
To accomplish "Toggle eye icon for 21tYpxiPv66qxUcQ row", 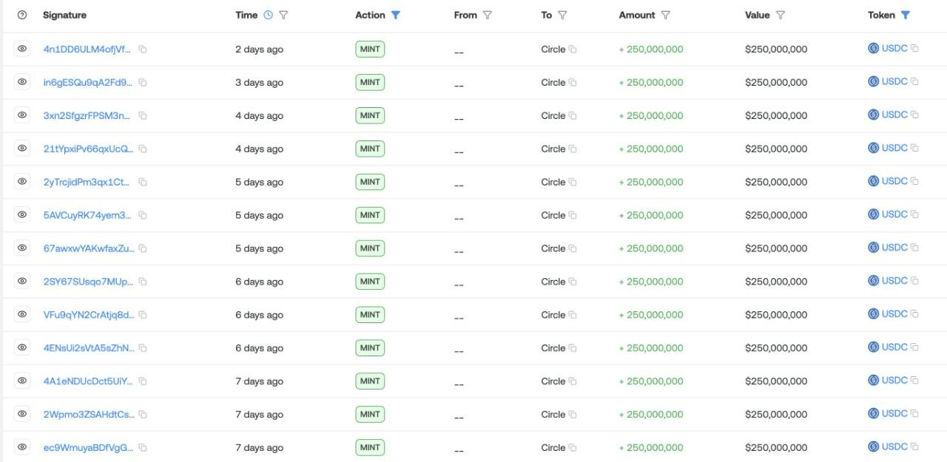I will 22,149.
